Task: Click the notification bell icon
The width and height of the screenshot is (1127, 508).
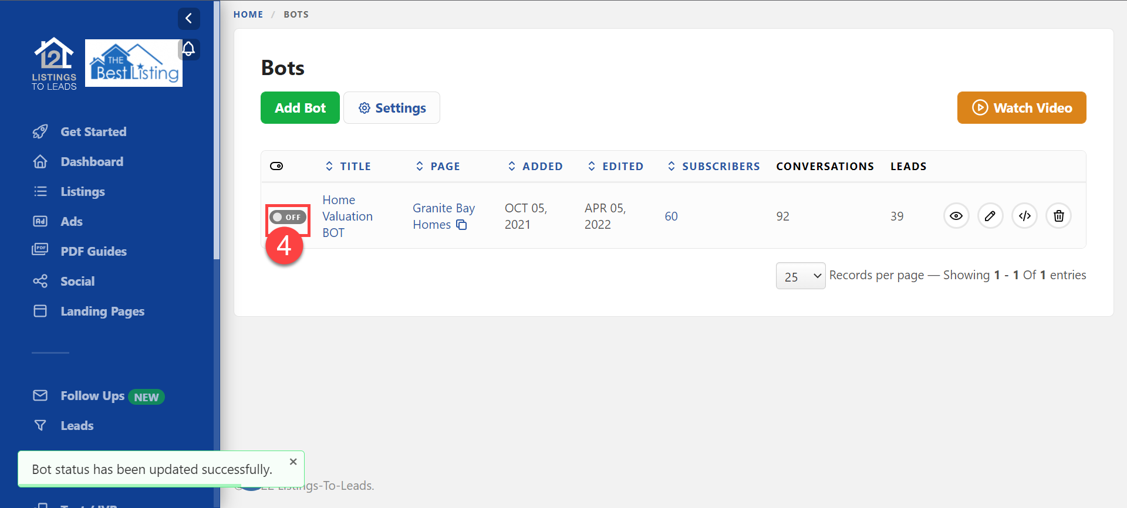Action: point(188,49)
